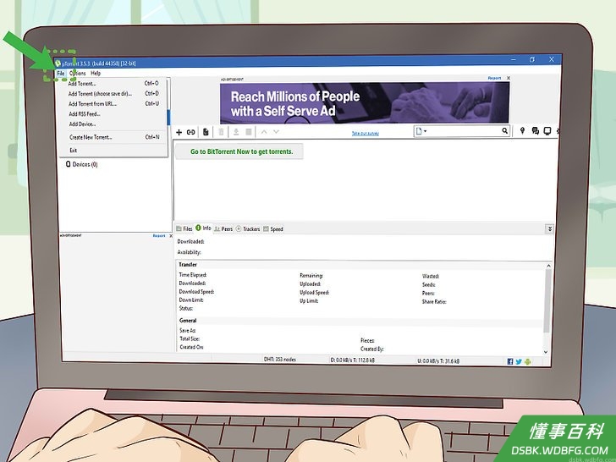Click the Add Torrent from URL link icon
The width and height of the screenshot is (616, 462).
pos(191,132)
